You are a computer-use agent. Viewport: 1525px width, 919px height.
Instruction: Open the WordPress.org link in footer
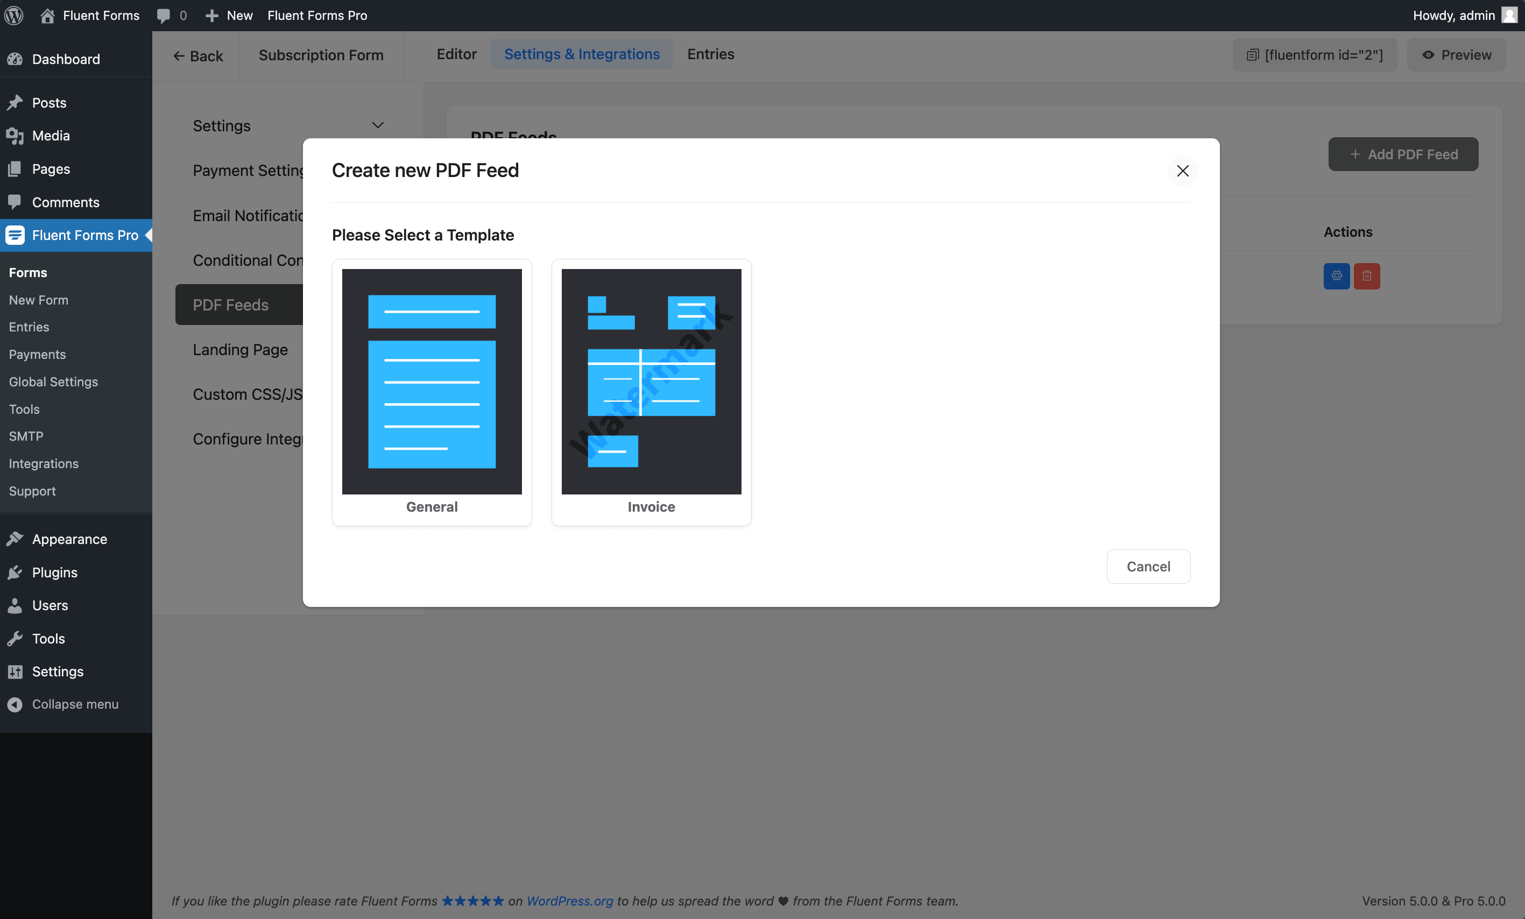point(569,901)
